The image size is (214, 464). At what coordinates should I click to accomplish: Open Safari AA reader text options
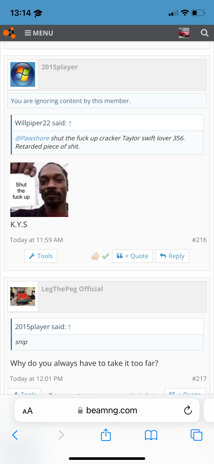click(28, 411)
